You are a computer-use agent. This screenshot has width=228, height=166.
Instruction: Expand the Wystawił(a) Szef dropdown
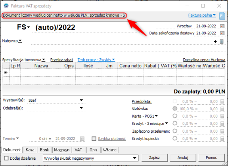[x=81, y=100]
